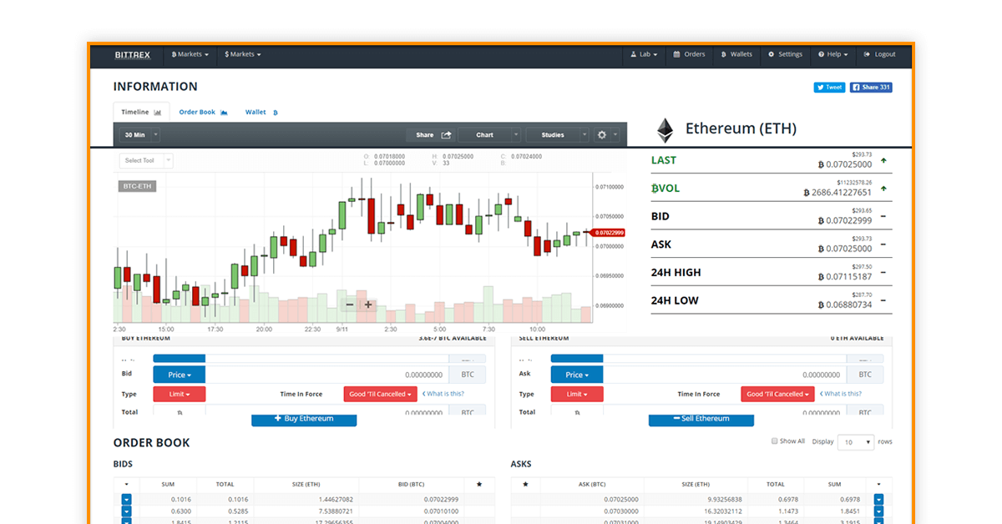Viewport: 1002px width, 524px height.
Task: Click the Facebook Share 331 button
Action: [871, 88]
